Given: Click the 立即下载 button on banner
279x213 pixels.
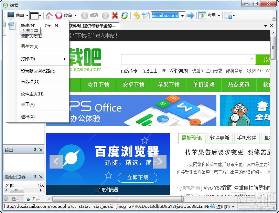Looking at the screenshot, I should [137, 177].
